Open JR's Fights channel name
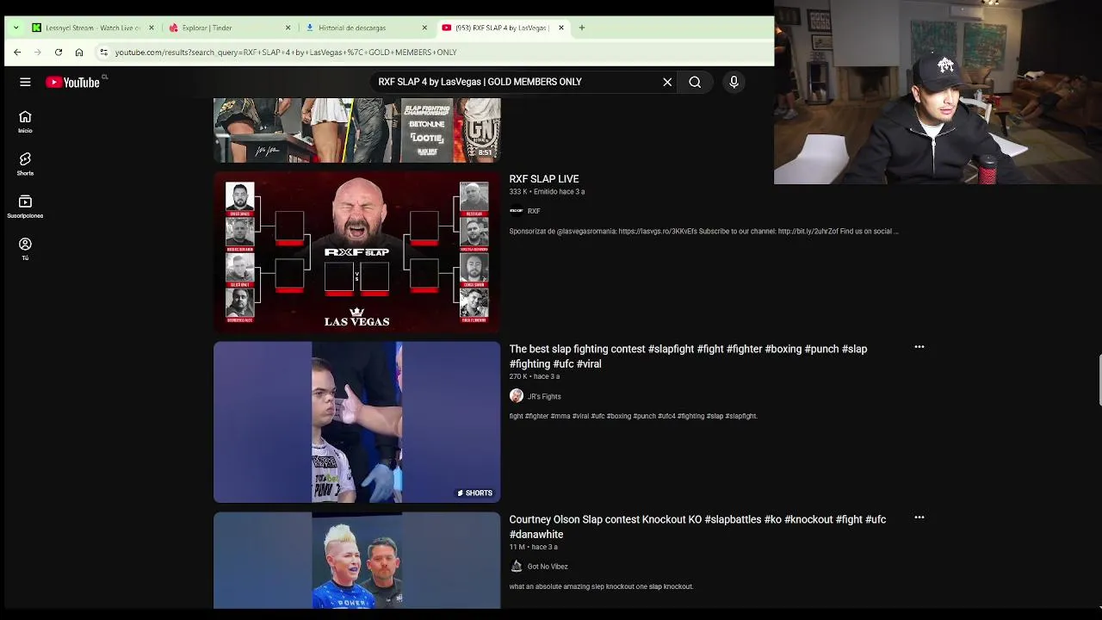1102x620 pixels. coord(544,397)
